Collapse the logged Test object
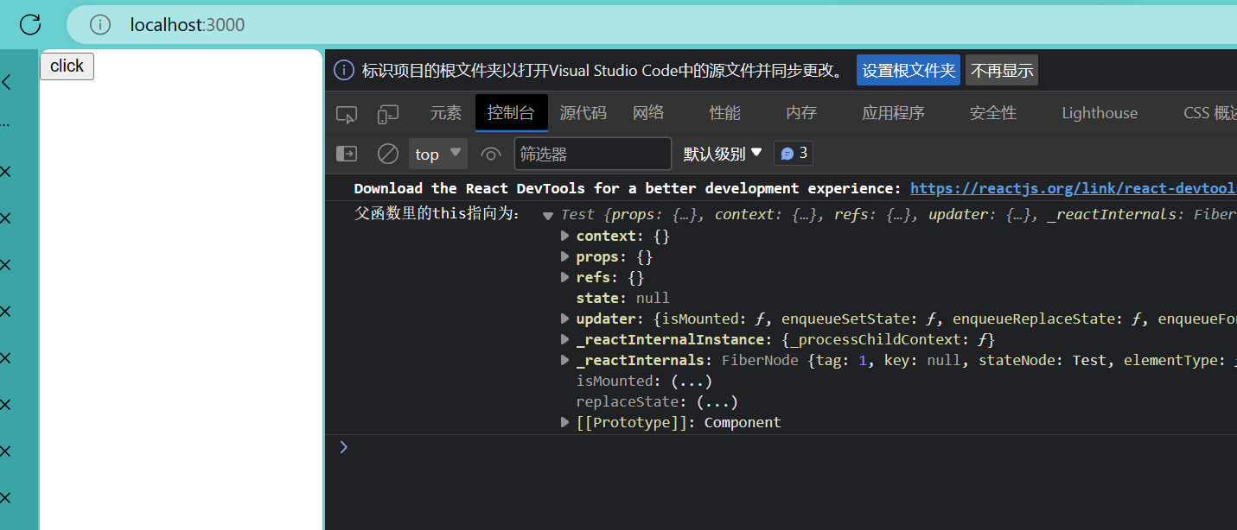The image size is (1237, 530). tap(547, 215)
